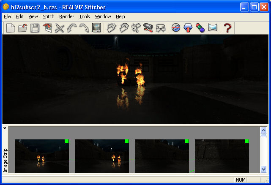Toggle green square on second thumbnail

coord(127,141)
